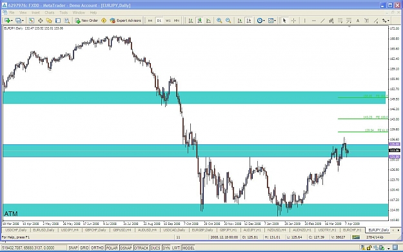Viewport: 403px width, 252px height.
Task: Open the File menu
Action: coord(12,12)
